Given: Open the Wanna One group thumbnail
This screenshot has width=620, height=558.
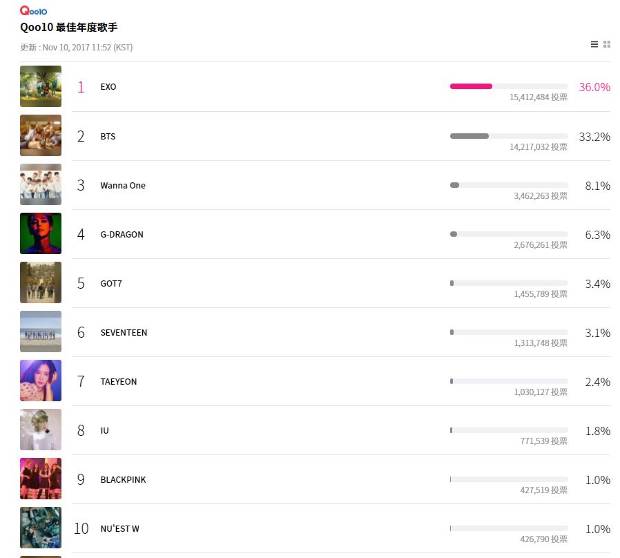Looking at the screenshot, I should (x=41, y=184).
